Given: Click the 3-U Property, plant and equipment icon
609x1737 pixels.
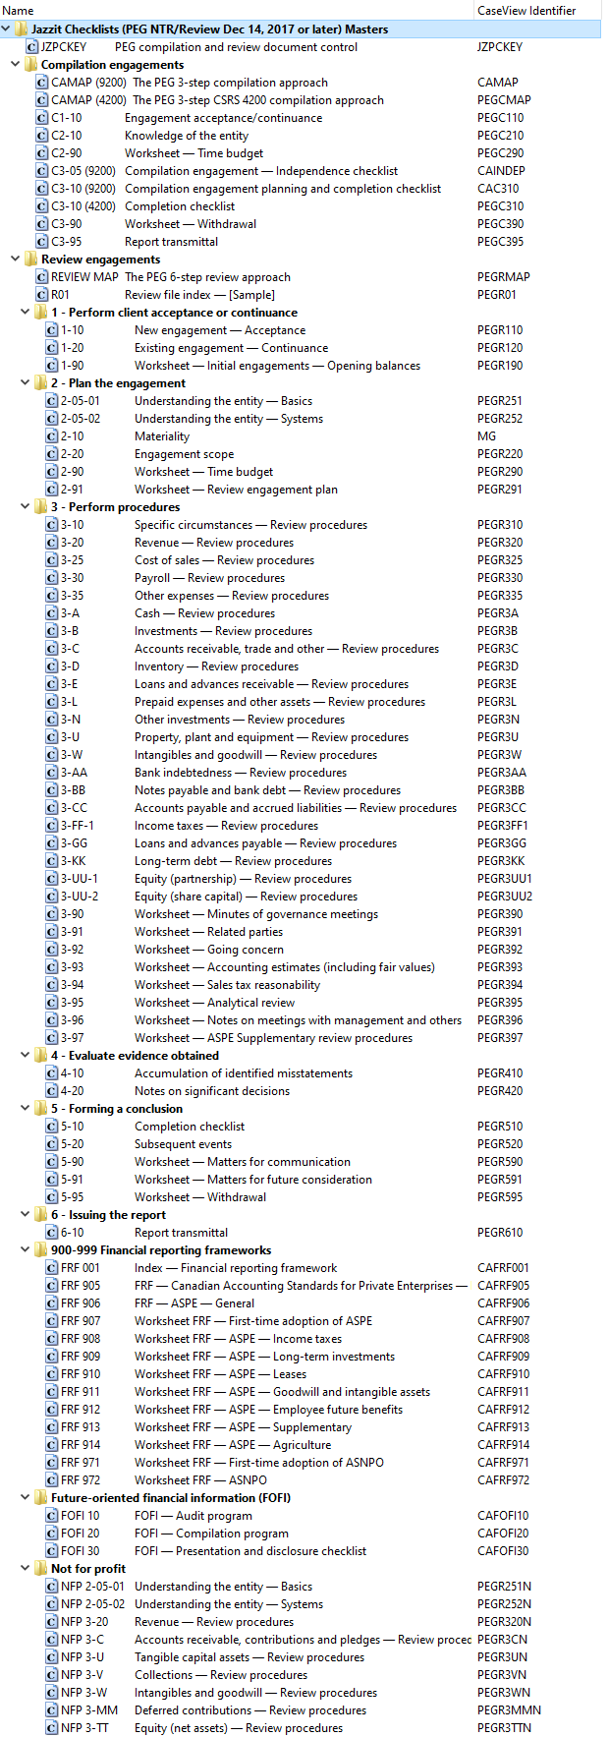Looking at the screenshot, I should coord(52,737).
